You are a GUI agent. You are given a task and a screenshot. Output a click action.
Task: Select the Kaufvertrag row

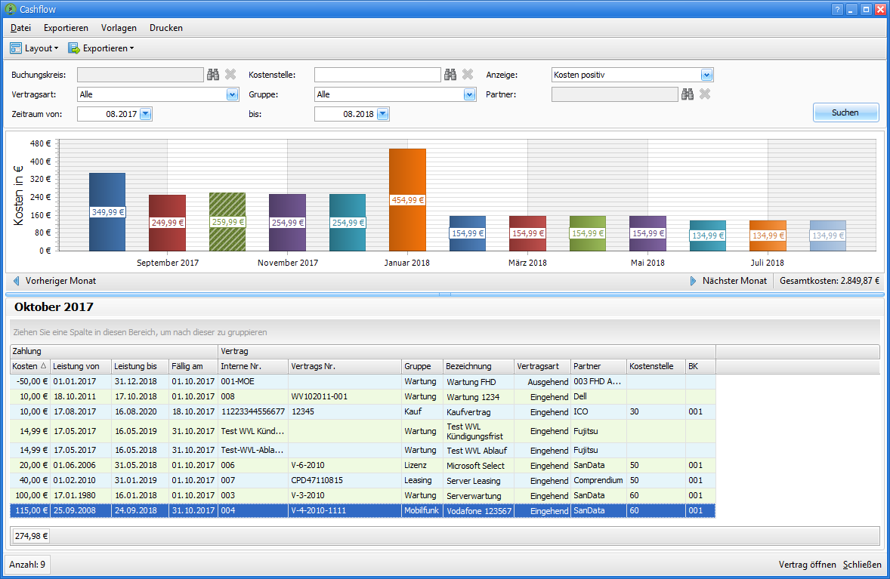[x=363, y=411]
